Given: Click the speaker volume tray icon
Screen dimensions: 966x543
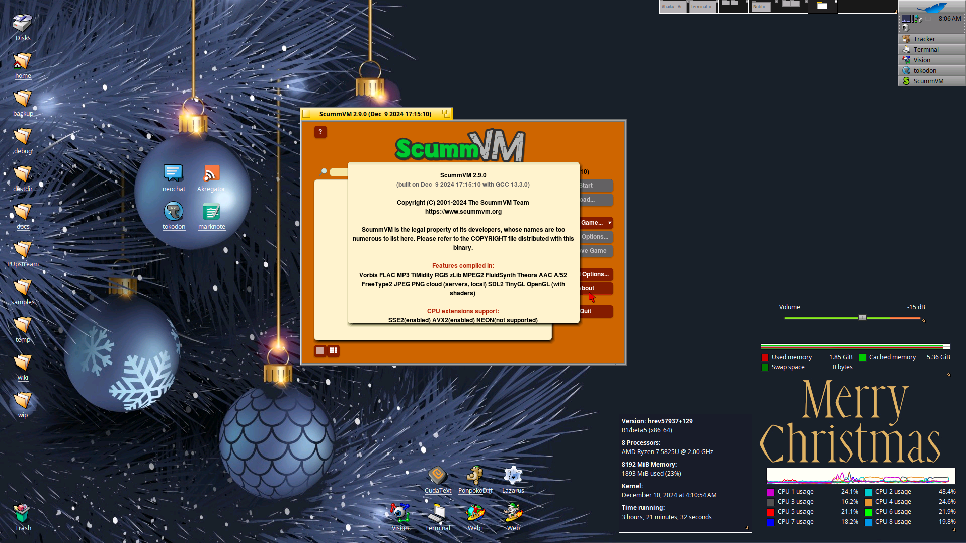Looking at the screenshot, I should coord(906,28).
